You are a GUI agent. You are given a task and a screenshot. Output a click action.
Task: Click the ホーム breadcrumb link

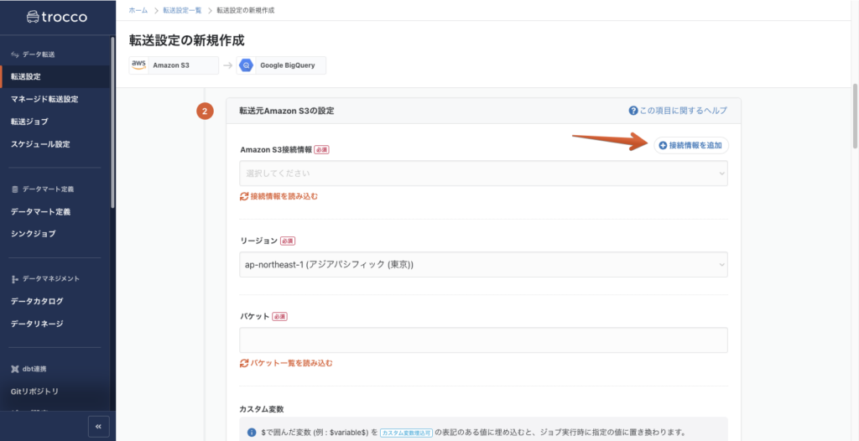(x=138, y=10)
